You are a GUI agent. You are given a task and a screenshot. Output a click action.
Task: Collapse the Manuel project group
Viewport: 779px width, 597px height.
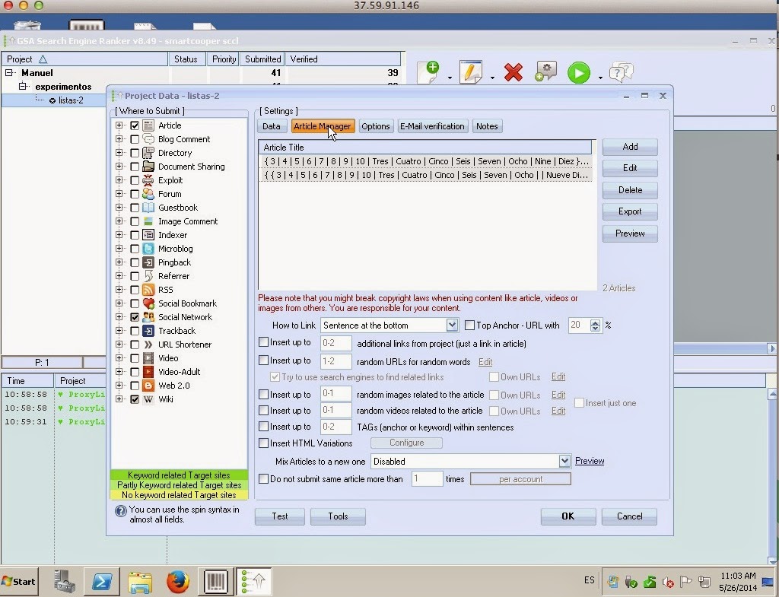[9, 72]
